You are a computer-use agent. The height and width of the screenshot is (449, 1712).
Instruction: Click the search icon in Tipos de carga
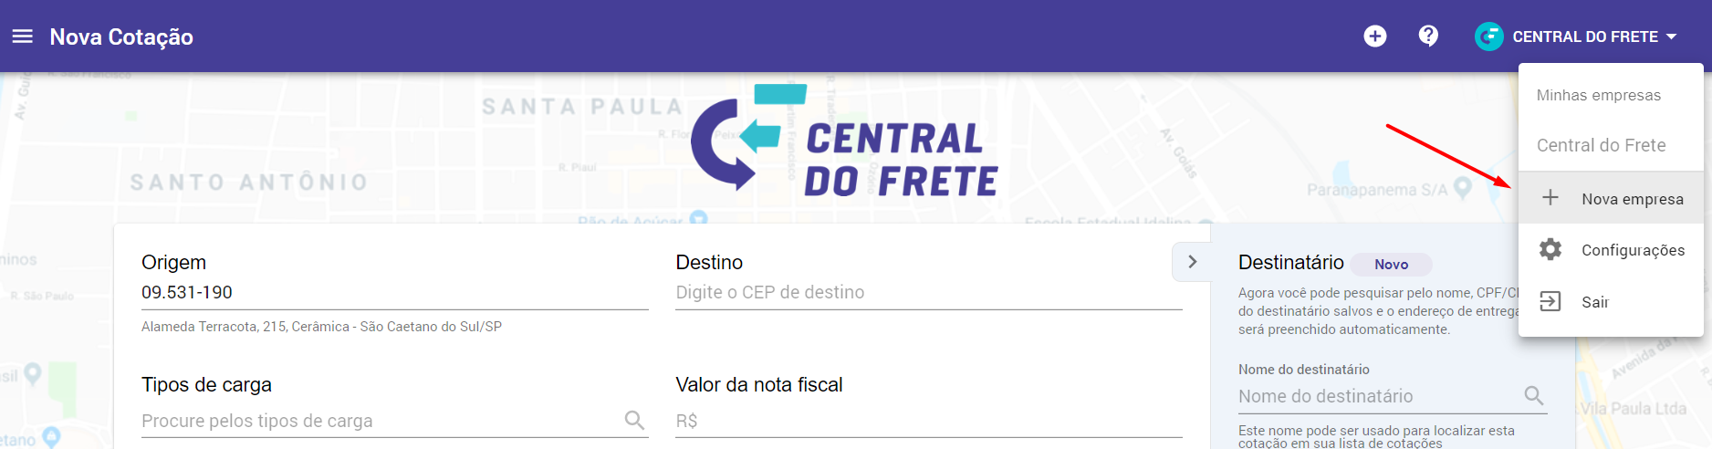click(634, 420)
